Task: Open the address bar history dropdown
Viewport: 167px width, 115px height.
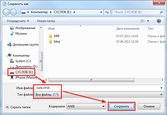Action: tap(101, 12)
